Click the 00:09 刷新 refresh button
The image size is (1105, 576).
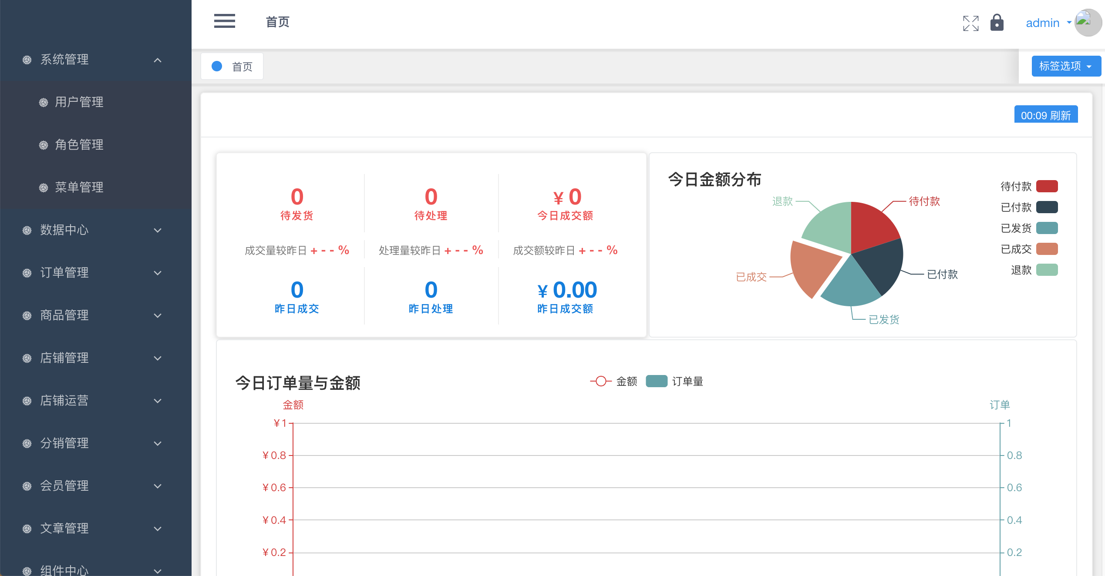coord(1045,115)
